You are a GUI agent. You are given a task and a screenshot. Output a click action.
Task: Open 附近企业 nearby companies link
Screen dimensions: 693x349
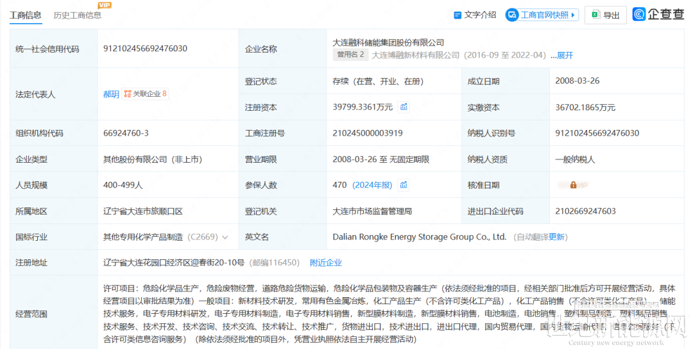(326, 263)
